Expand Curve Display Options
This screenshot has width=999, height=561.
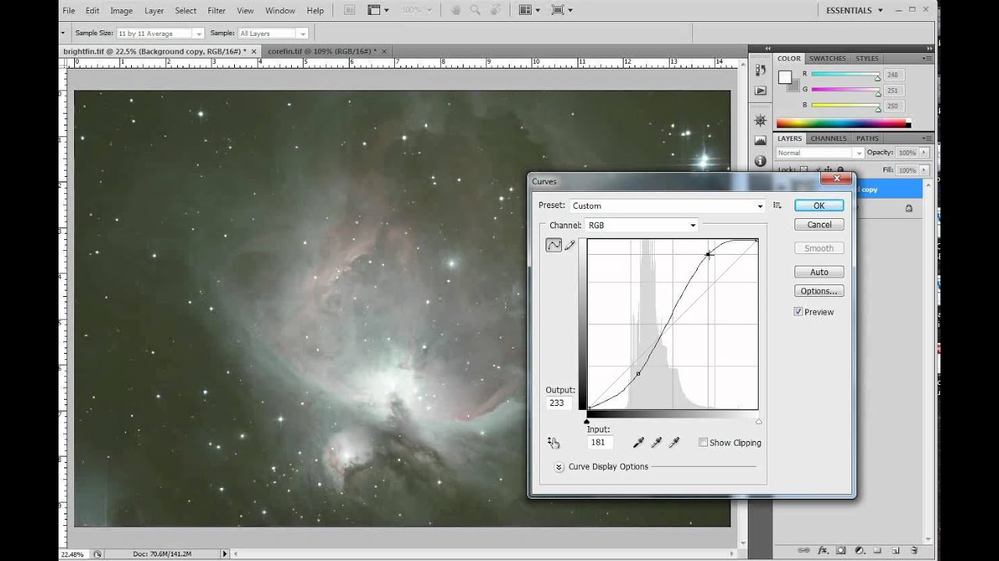click(559, 467)
